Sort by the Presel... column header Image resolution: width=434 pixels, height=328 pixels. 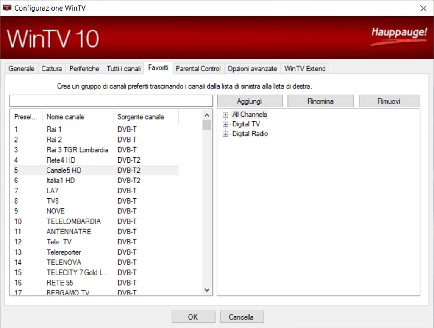(x=26, y=117)
